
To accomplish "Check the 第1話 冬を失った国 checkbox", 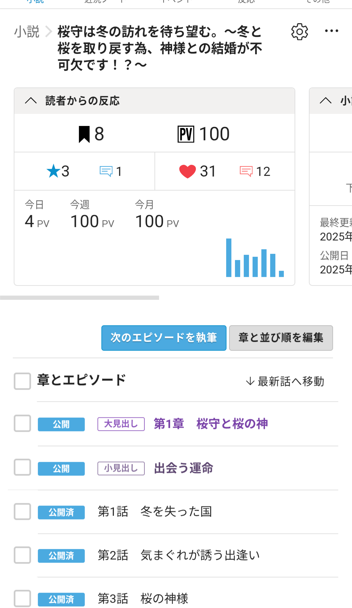I will coord(22,511).
